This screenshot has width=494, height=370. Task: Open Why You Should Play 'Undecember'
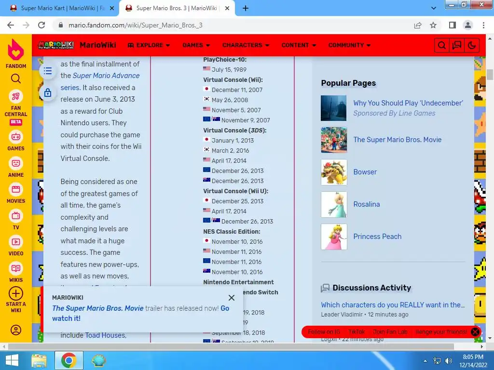pos(408,103)
